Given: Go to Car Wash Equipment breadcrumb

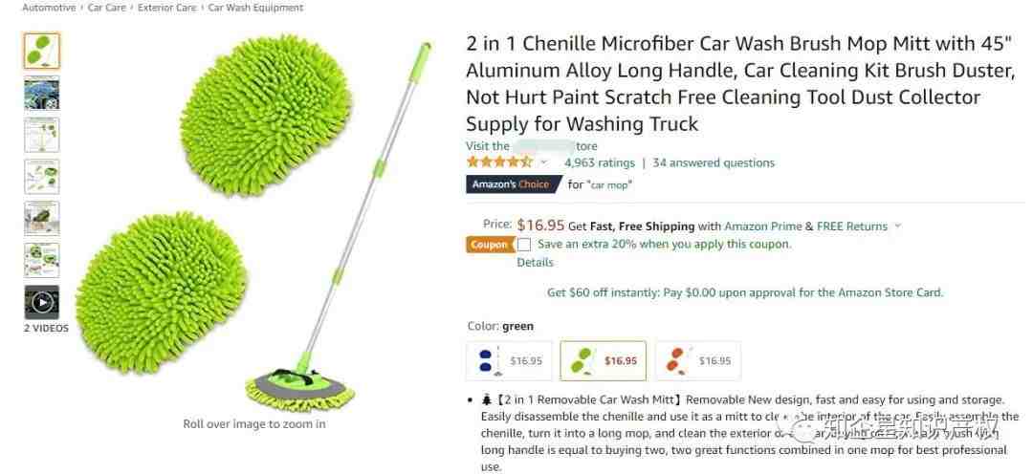Looking at the screenshot, I should [255, 8].
